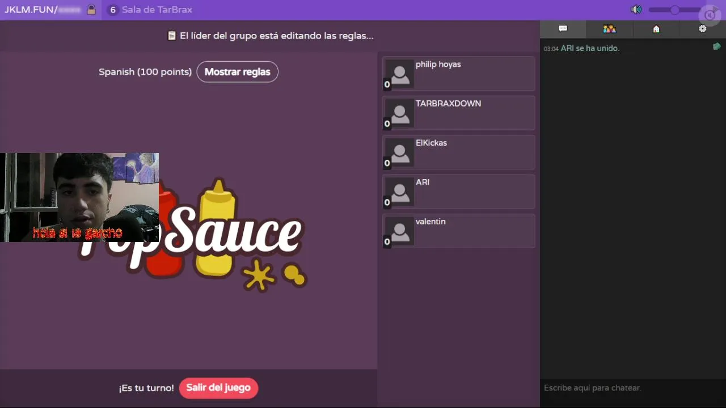Select player valentin avatar
The image size is (726, 408).
[400, 231]
